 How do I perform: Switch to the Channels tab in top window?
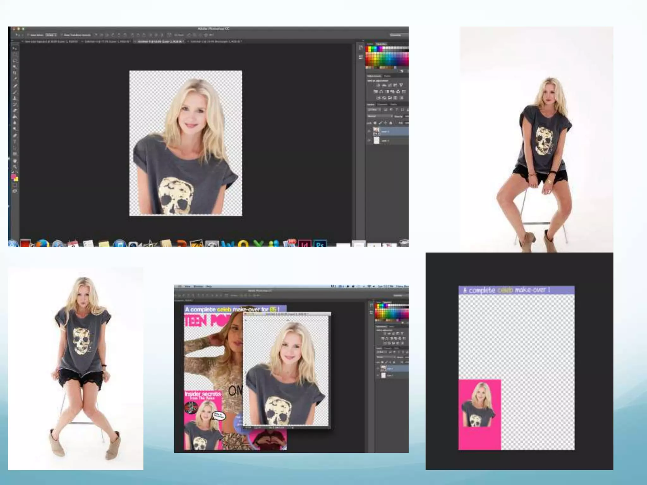pyautogui.click(x=382, y=105)
